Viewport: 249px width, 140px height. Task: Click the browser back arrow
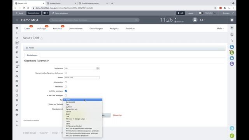click(x=16, y=8)
